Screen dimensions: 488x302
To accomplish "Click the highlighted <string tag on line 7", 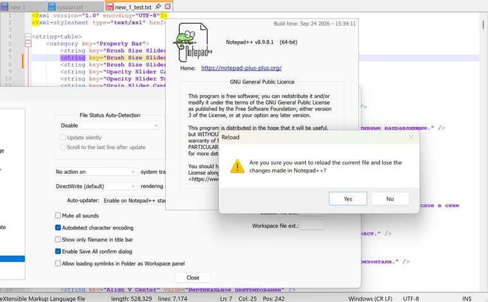I will [73, 58].
